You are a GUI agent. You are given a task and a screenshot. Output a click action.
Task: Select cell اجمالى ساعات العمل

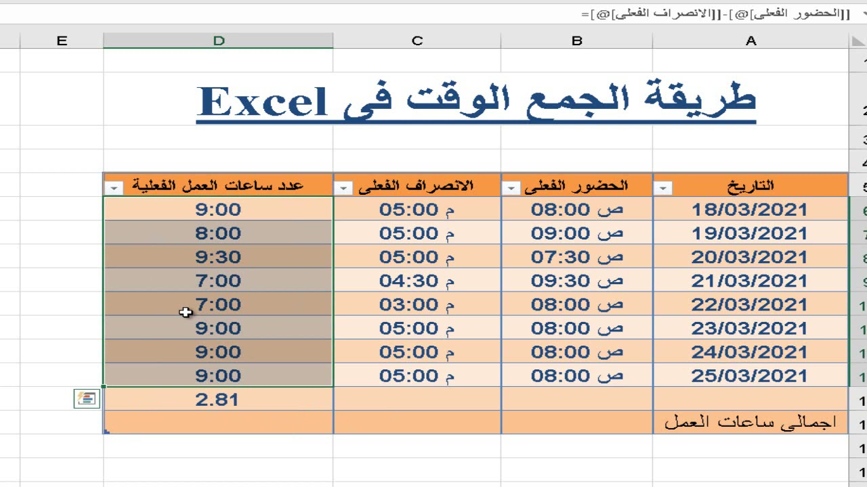[750, 422]
